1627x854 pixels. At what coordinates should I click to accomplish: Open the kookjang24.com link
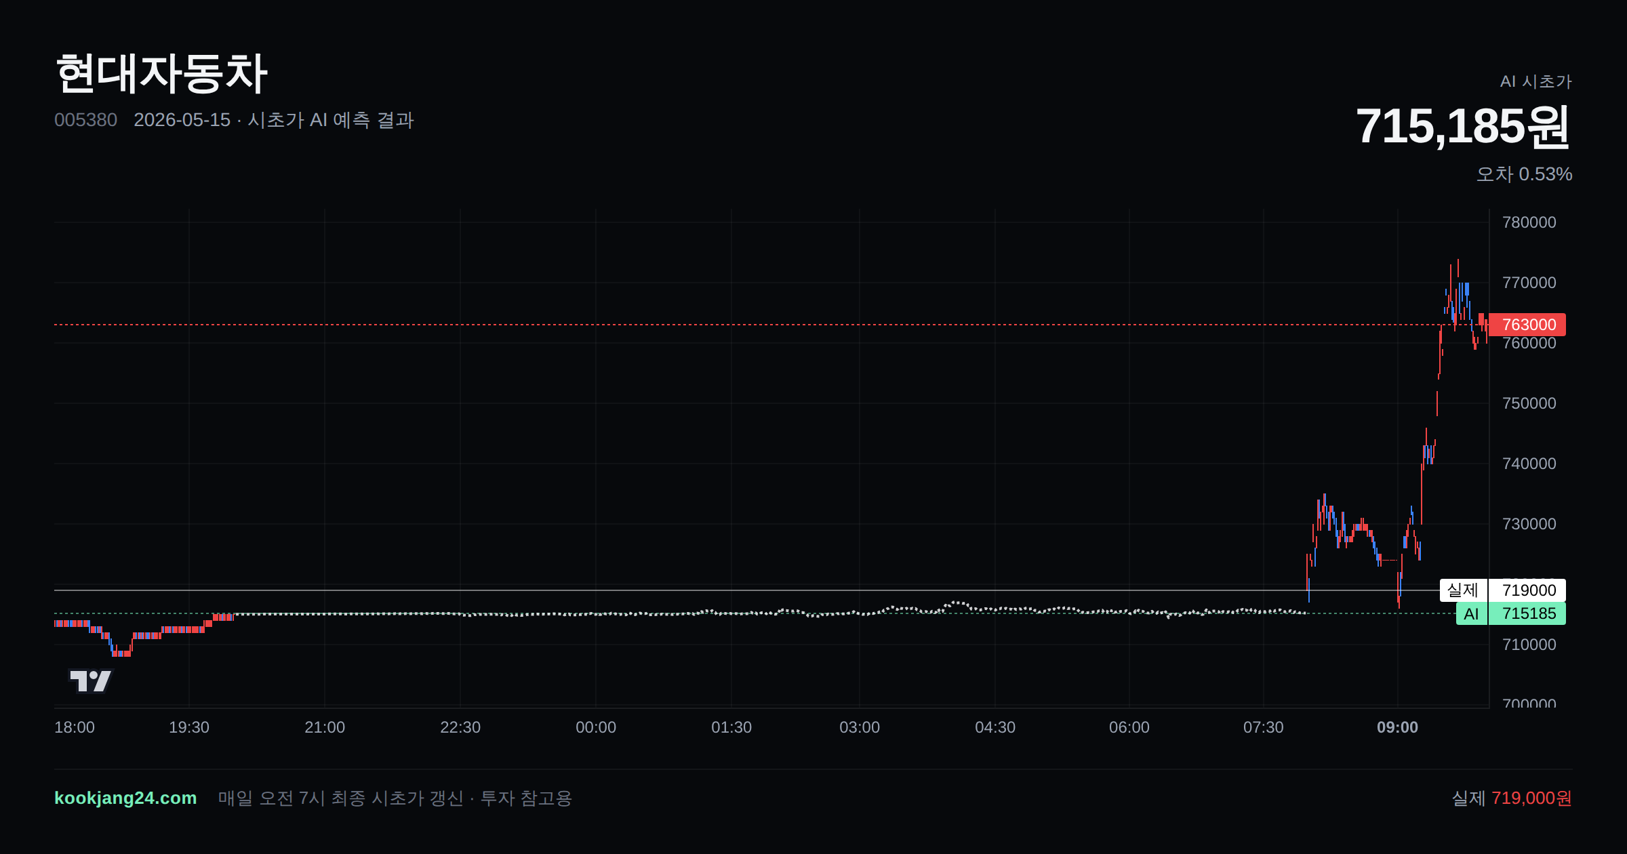tap(125, 798)
